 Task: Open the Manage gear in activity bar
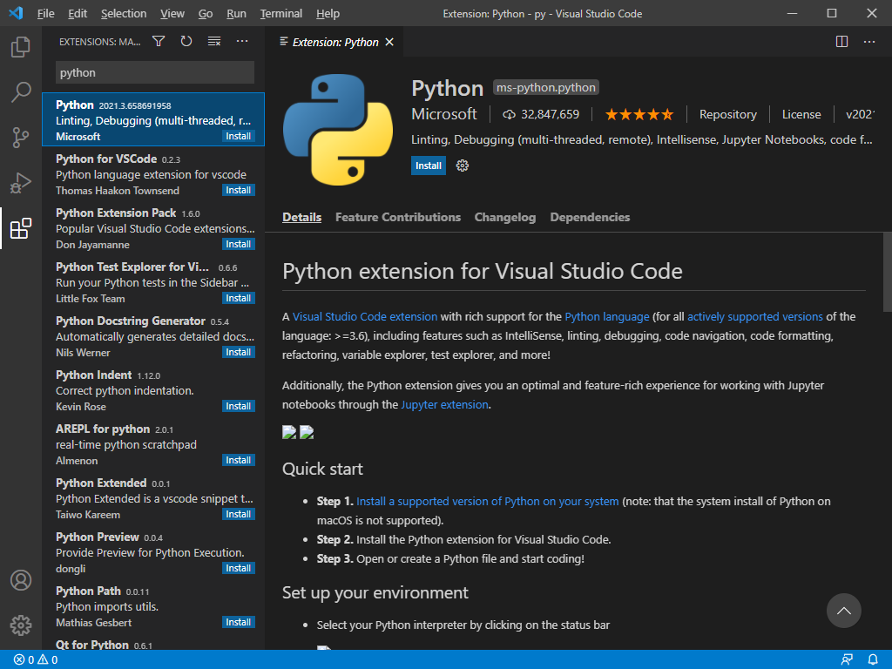[21, 625]
